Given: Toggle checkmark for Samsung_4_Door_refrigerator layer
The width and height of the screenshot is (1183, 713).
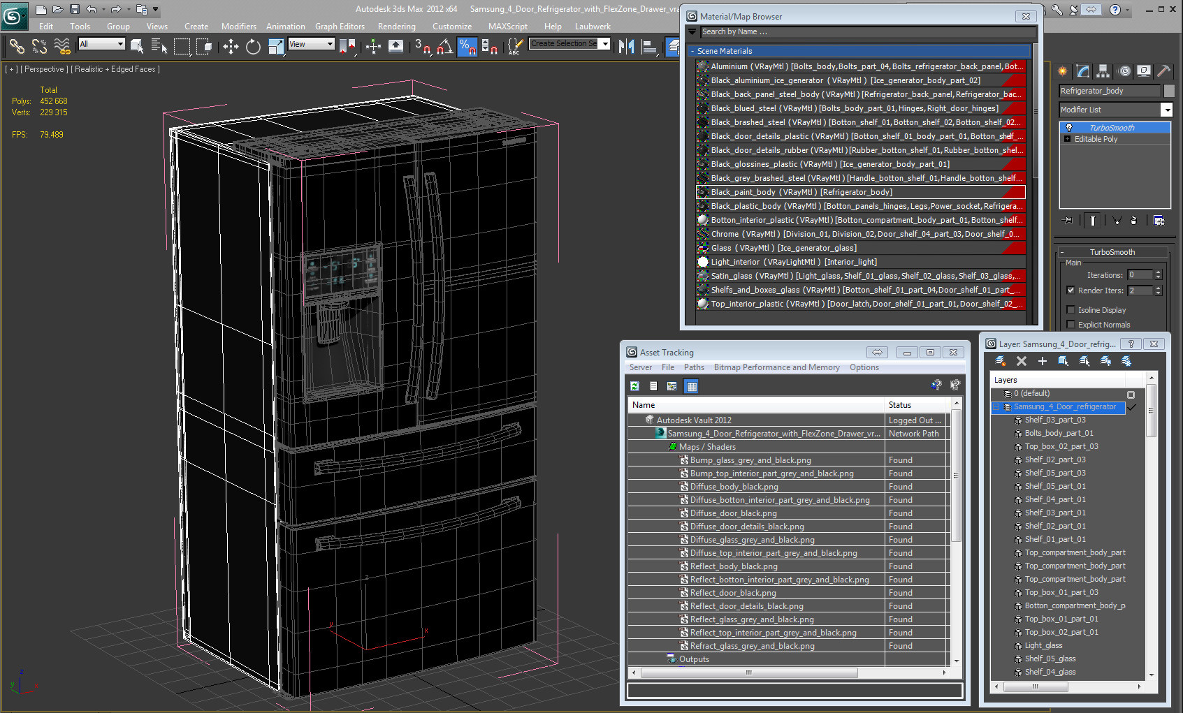Looking at the screenshot, I should pos(1132,407).
